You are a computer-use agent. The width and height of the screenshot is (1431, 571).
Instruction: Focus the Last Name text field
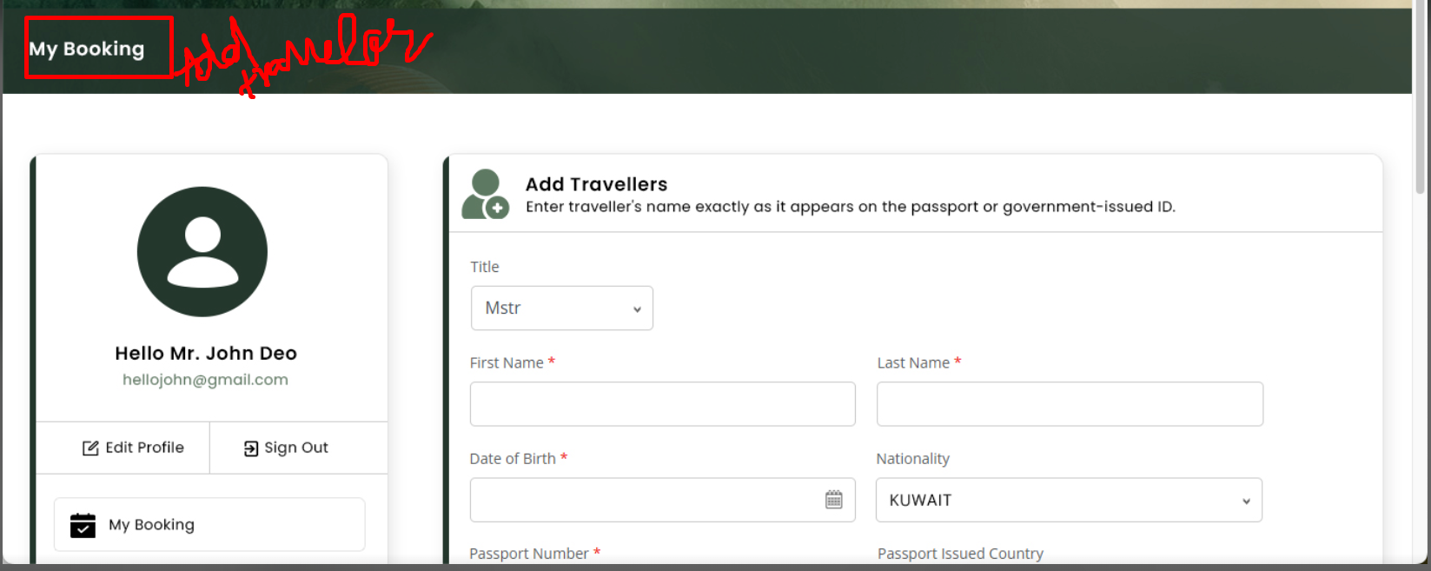pos(1070,404)
